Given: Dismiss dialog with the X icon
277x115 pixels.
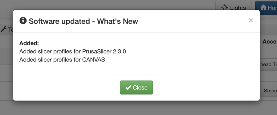Looking at the screenshot, I should coord(251,20).
